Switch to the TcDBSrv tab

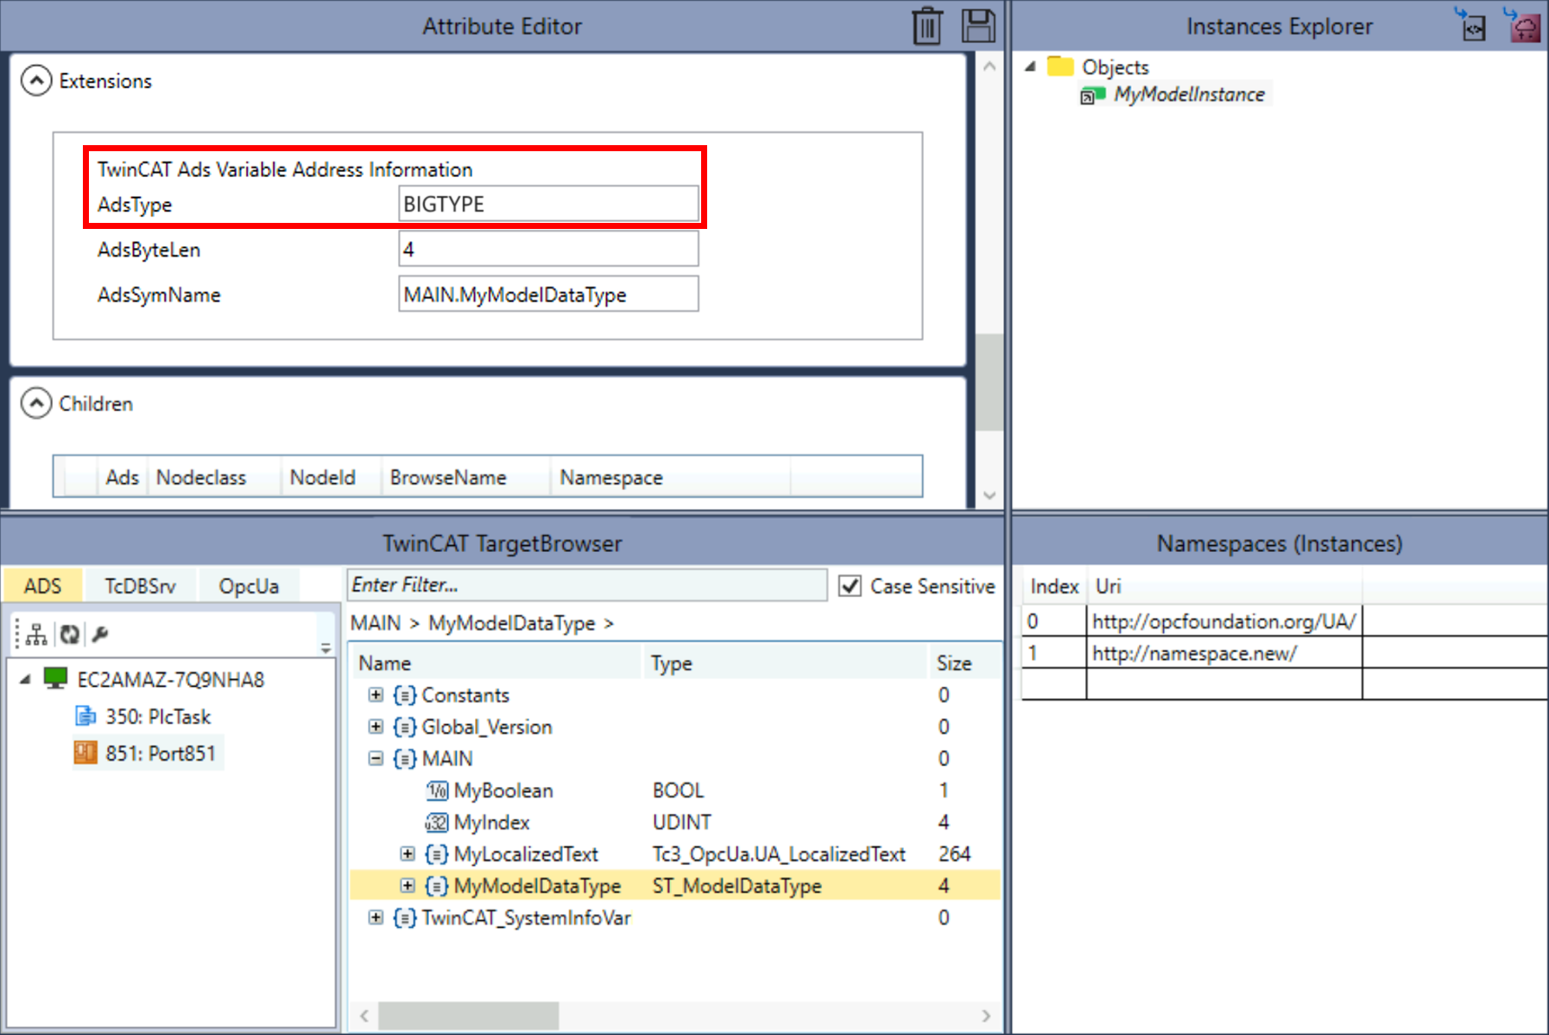tap(141, 586)
